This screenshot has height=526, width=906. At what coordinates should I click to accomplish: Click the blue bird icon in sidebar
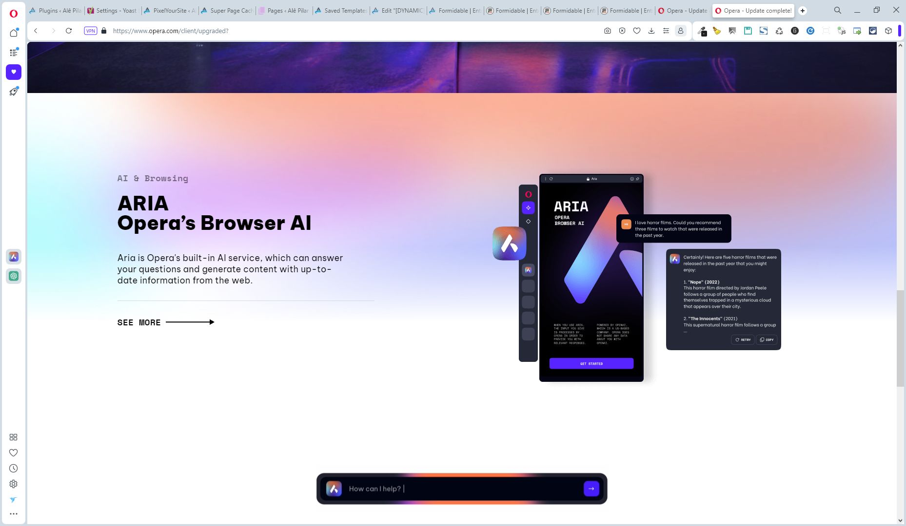click(x=14, y=500)
